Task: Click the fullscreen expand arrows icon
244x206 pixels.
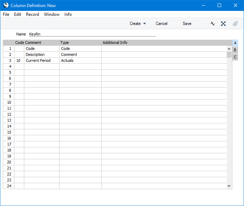Action: pyautogui.click(x=223, y=24)
